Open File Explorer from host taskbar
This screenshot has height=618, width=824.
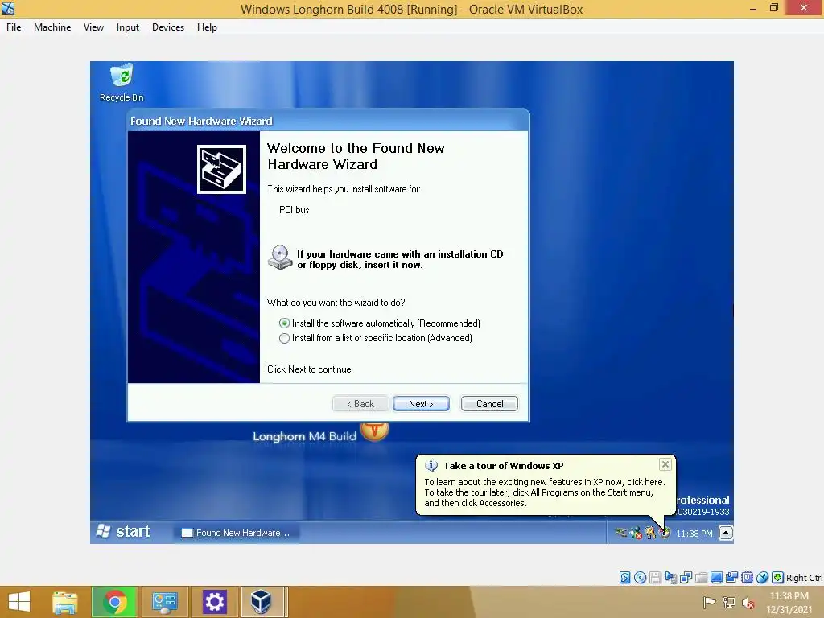[x=65, y=602]
